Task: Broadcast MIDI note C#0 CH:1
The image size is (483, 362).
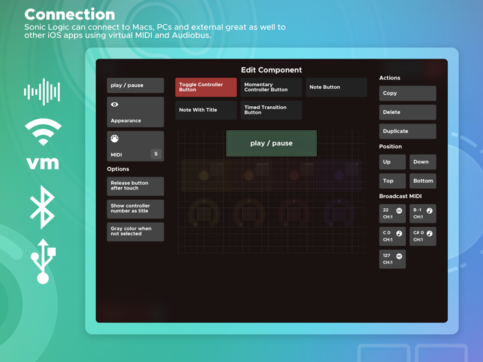Action: pyautogui.click(x=422, y=236)
